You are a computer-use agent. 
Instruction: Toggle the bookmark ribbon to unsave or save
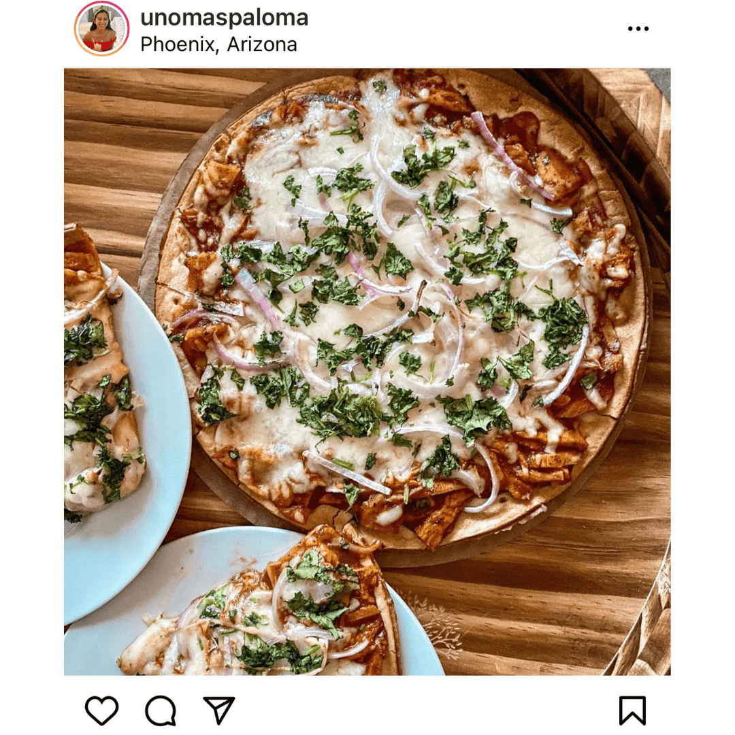pos(632,710)
